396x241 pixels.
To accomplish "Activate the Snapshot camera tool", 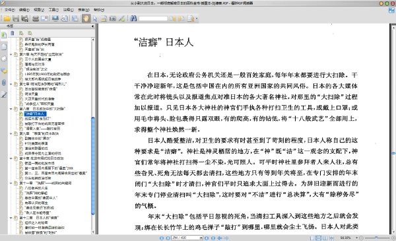I will coord(113,18).
